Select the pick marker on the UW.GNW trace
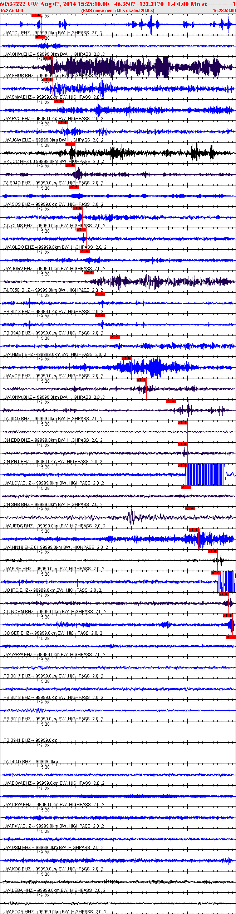 pyautogui.click(x=142, y=380)
